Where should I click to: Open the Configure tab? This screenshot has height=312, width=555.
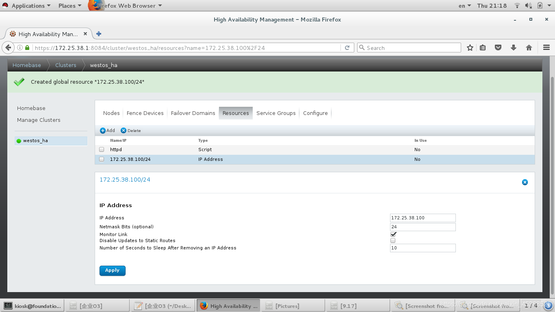click(x=315, y=113)
